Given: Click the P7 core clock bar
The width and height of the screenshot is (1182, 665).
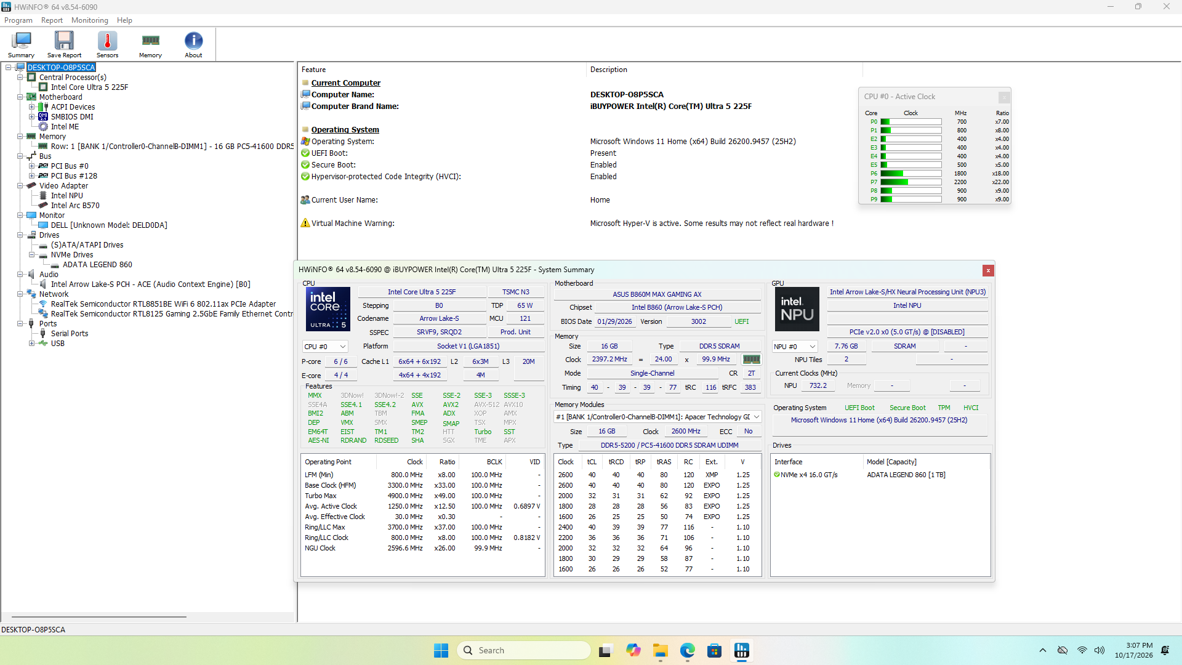Looking at the screenshot, I should (x=911, y=182).
